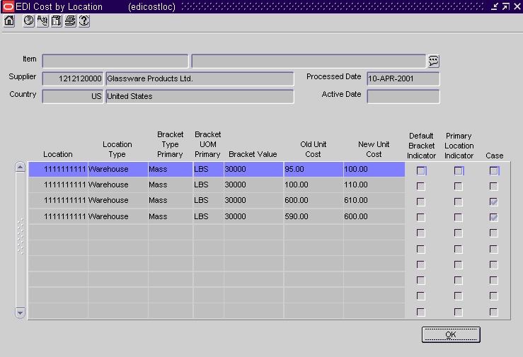The width and height of the screenshot is (523, 357).
Task: Click the scroll up arrow of table
Action: 20,167
